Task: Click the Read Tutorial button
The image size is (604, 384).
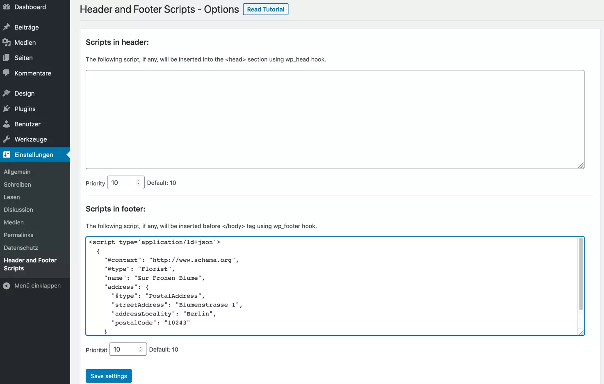Action: pos(266,9)
